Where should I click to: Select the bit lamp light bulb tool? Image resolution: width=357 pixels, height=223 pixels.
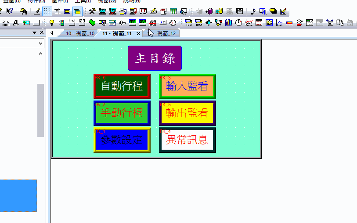tap(51, 23)
